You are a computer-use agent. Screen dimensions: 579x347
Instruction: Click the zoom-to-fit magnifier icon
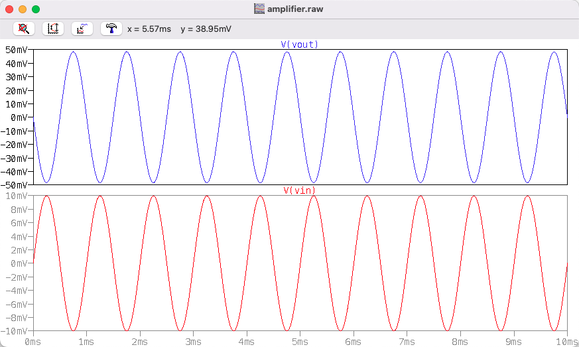(24, 29)
